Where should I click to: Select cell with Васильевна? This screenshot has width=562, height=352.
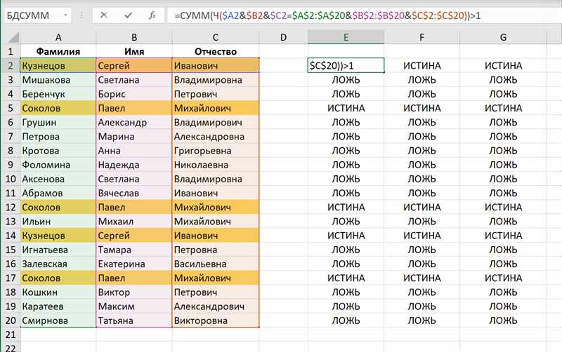pos(216,264)
